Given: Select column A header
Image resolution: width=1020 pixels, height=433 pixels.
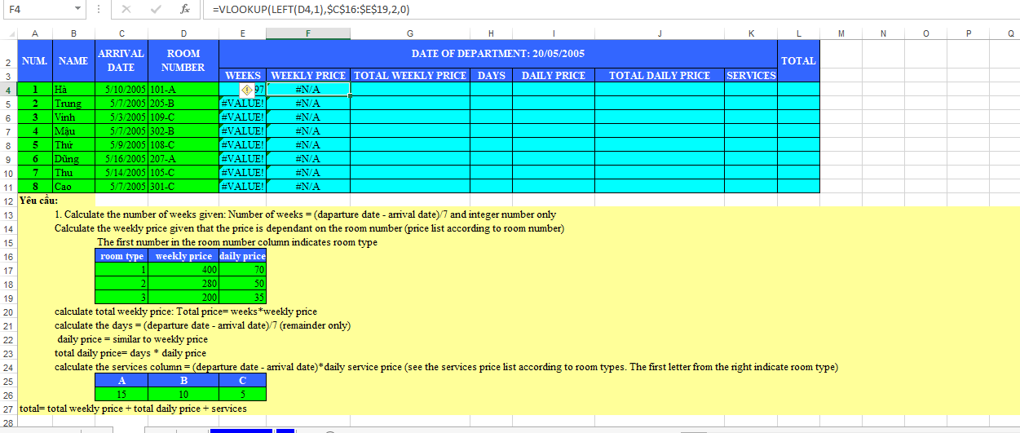Looking at the screenshot, I should coord(35,33).
